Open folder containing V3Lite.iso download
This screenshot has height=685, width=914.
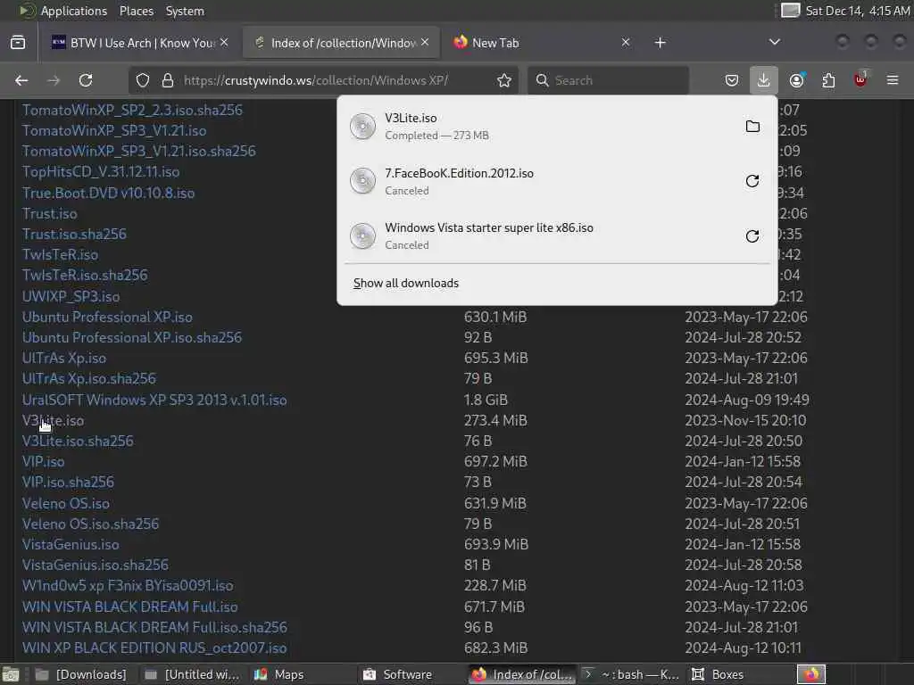(x=752, y=127)
